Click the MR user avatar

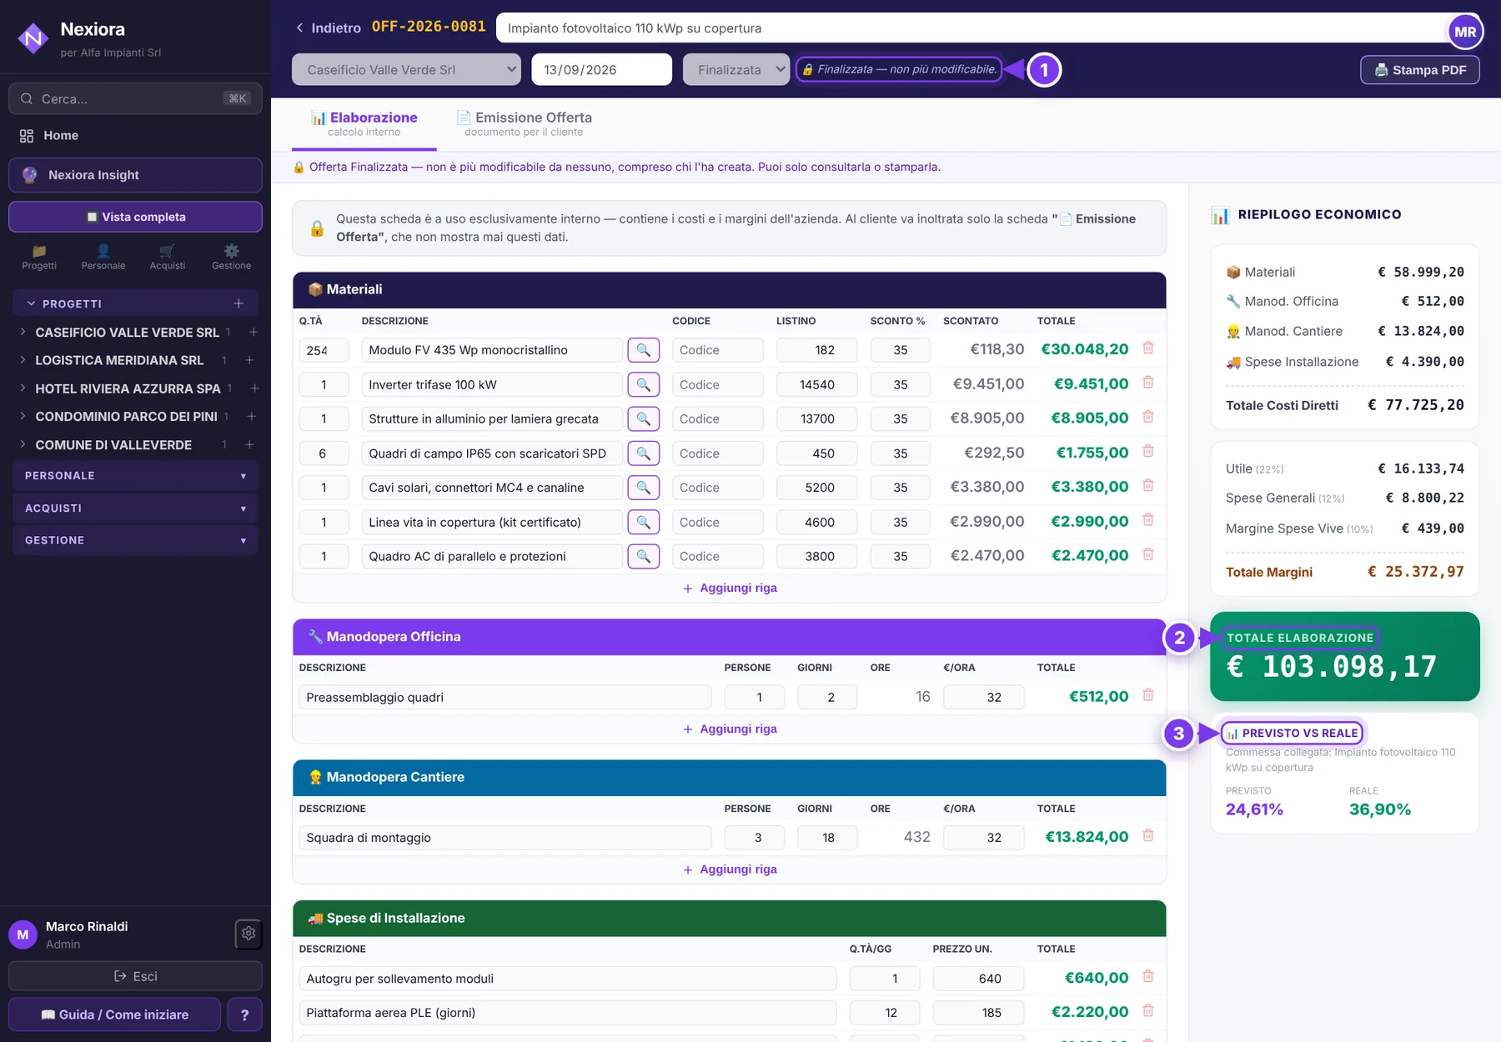coord(1465,32)
